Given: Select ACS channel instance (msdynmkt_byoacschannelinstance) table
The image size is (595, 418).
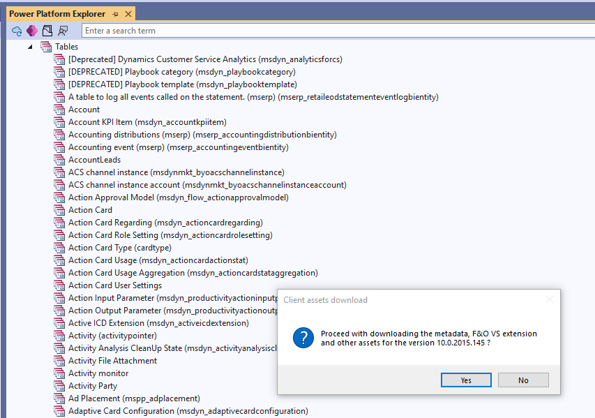Looking at the screenshot, I should [x=176, y=172].
